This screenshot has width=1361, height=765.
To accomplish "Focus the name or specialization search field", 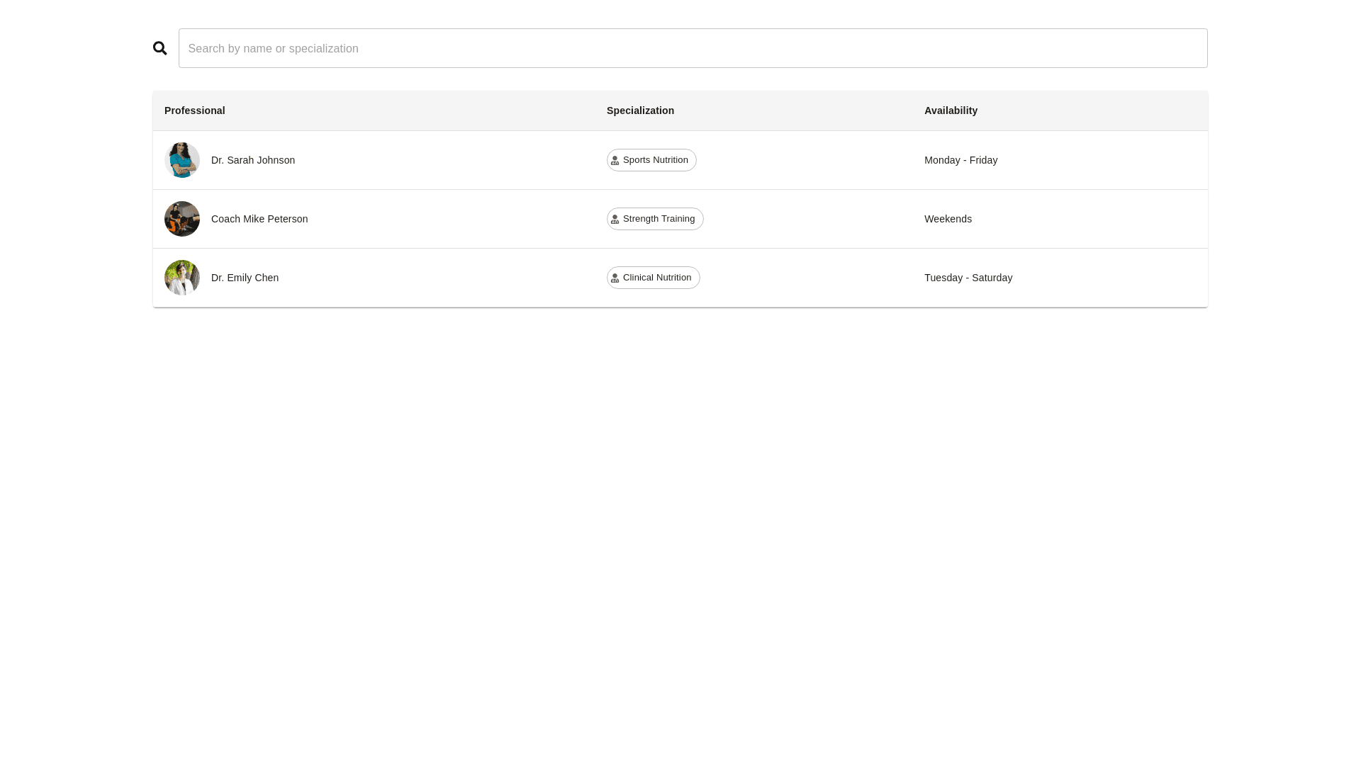I will [x=693, y=48].
